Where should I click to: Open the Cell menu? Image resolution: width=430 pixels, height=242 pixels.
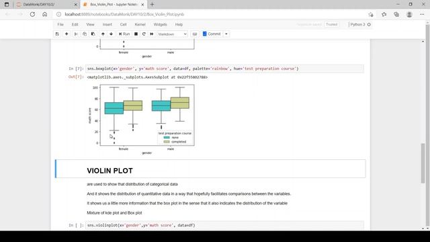click(x=123, y=24)
